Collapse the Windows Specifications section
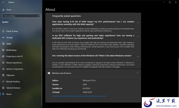Viewport: 179px width, 108px height. 138,73
